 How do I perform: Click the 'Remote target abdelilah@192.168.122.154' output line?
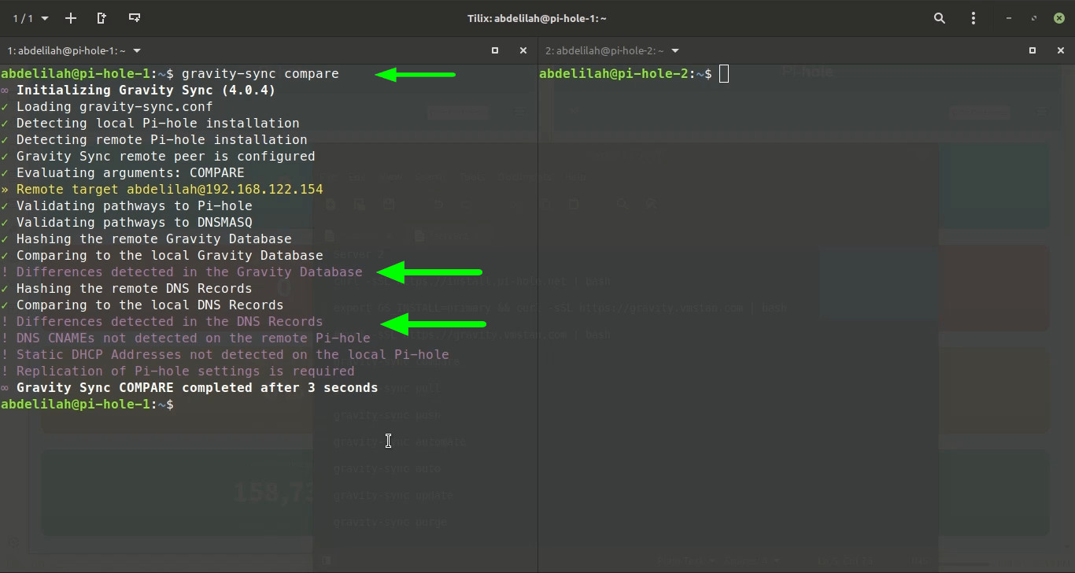(x=169, y=190)
